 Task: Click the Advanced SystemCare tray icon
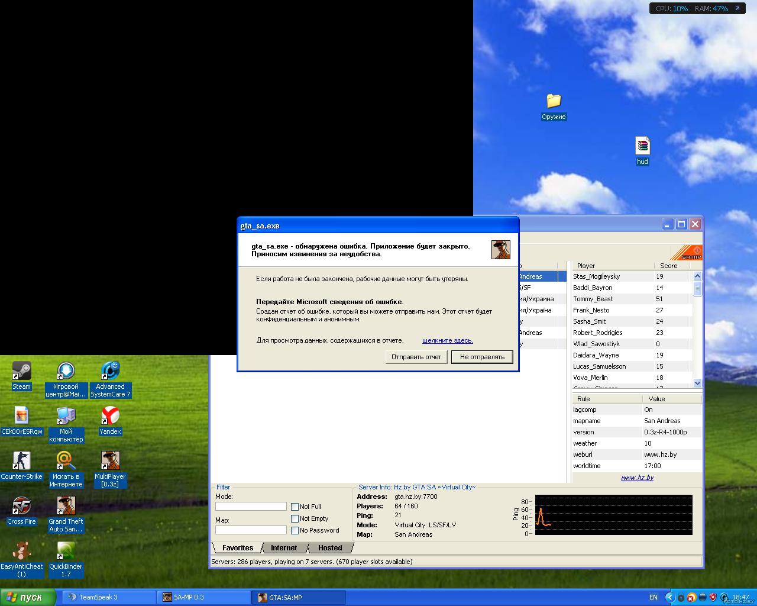point(723,597)
